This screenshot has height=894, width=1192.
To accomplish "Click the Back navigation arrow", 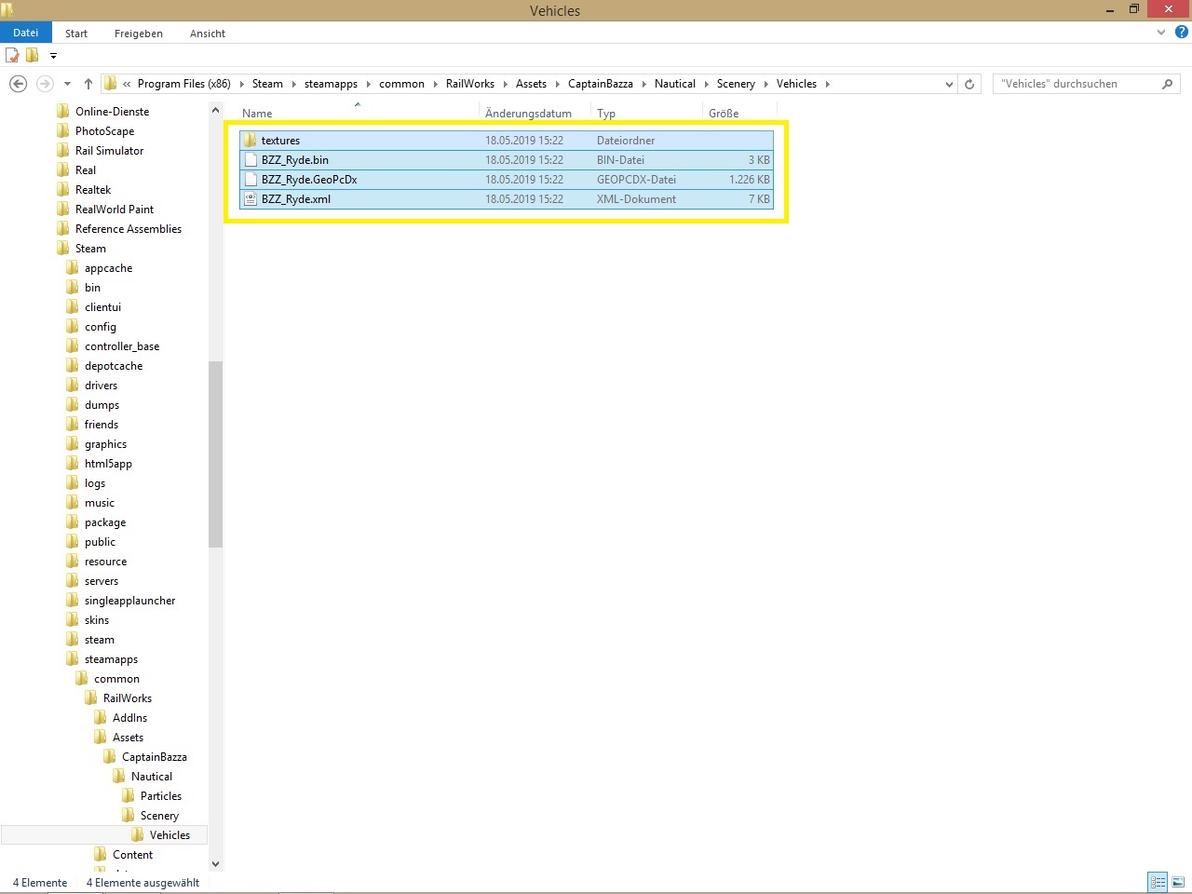I will pos(18,84).
